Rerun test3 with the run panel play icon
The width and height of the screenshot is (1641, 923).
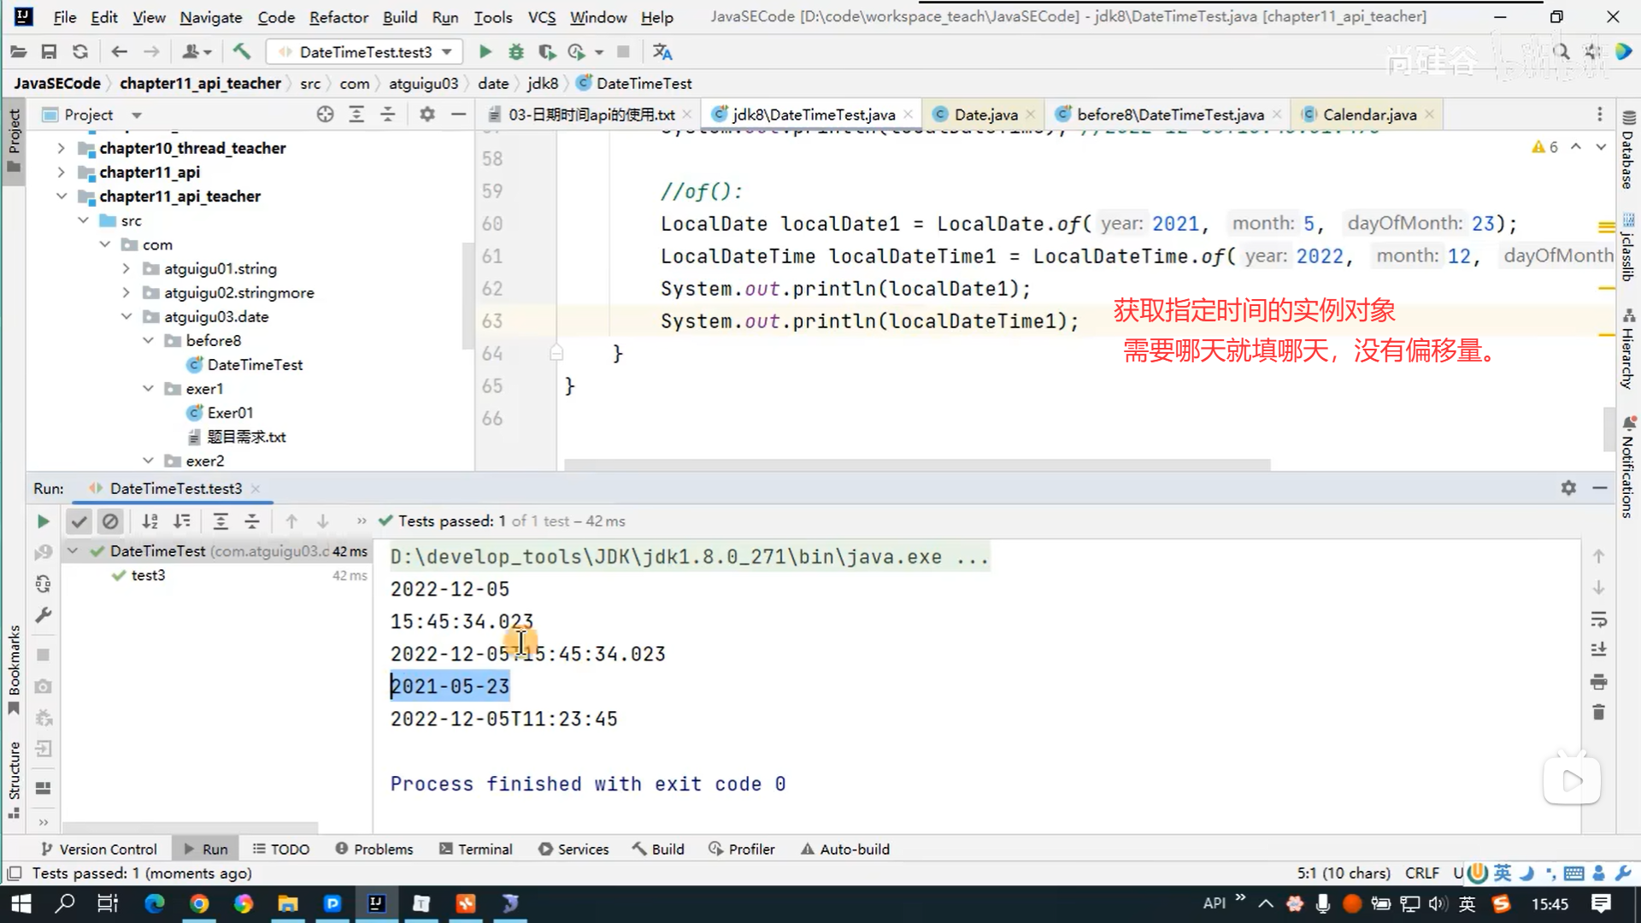[43, 521]
